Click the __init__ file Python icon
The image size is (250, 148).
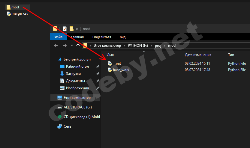(x=110, y=64)
